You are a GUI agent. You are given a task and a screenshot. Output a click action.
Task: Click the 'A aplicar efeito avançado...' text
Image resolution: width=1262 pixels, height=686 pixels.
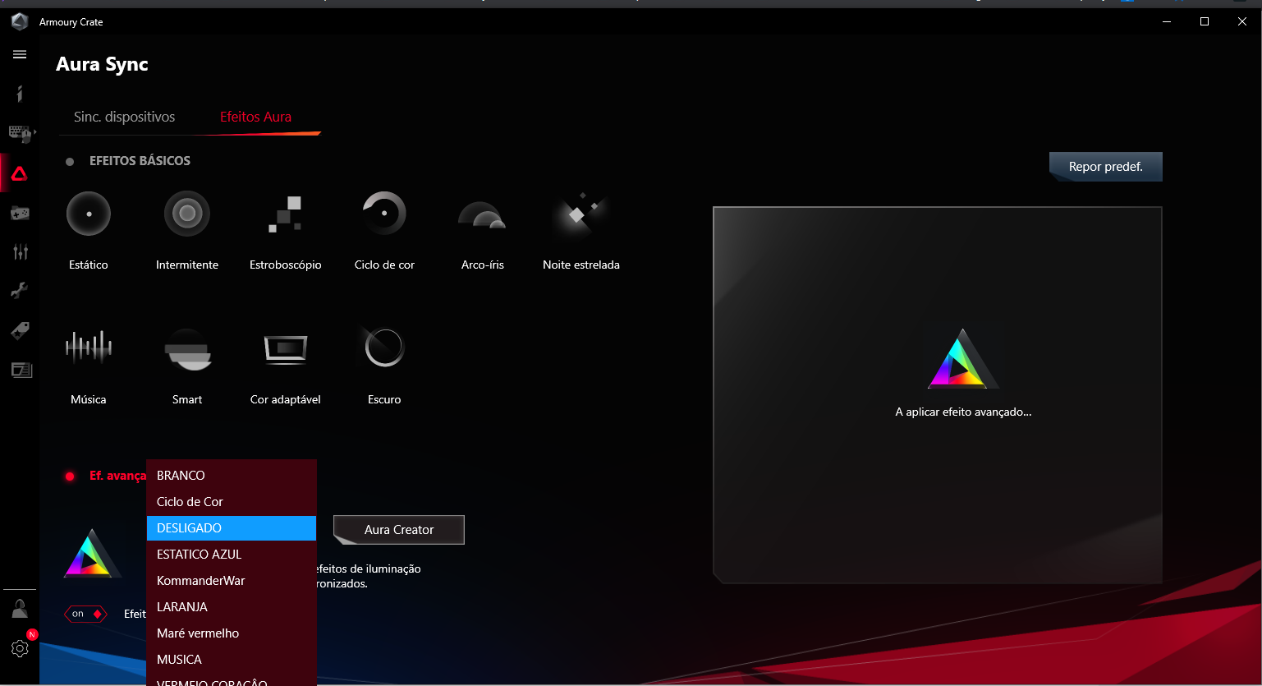tap(963, 412)
